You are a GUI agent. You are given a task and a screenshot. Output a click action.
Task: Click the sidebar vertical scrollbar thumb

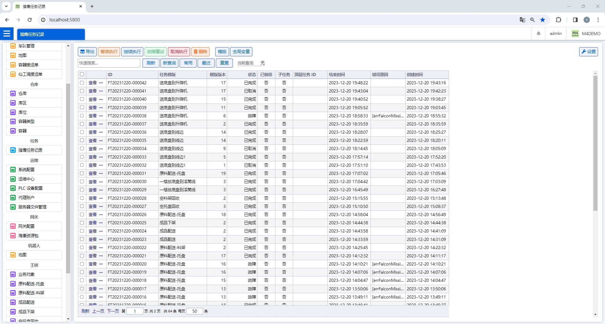click(x=68, y=178)
